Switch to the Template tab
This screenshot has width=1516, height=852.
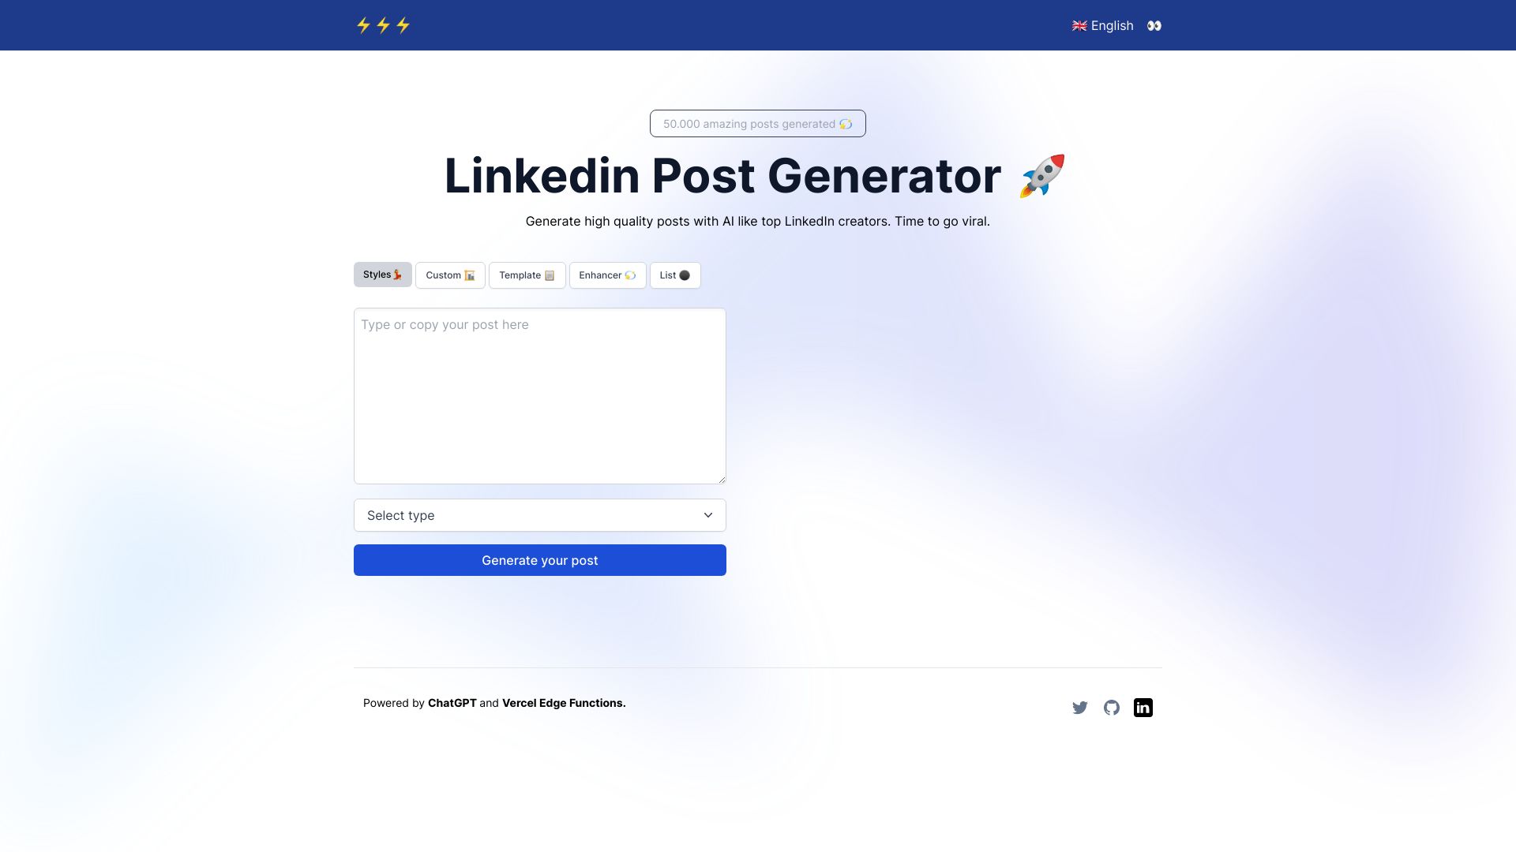(x=527, y=275)
